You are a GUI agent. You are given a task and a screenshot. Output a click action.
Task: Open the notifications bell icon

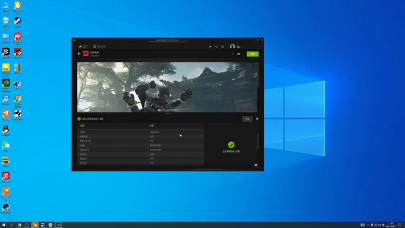[x=210, y=47]
